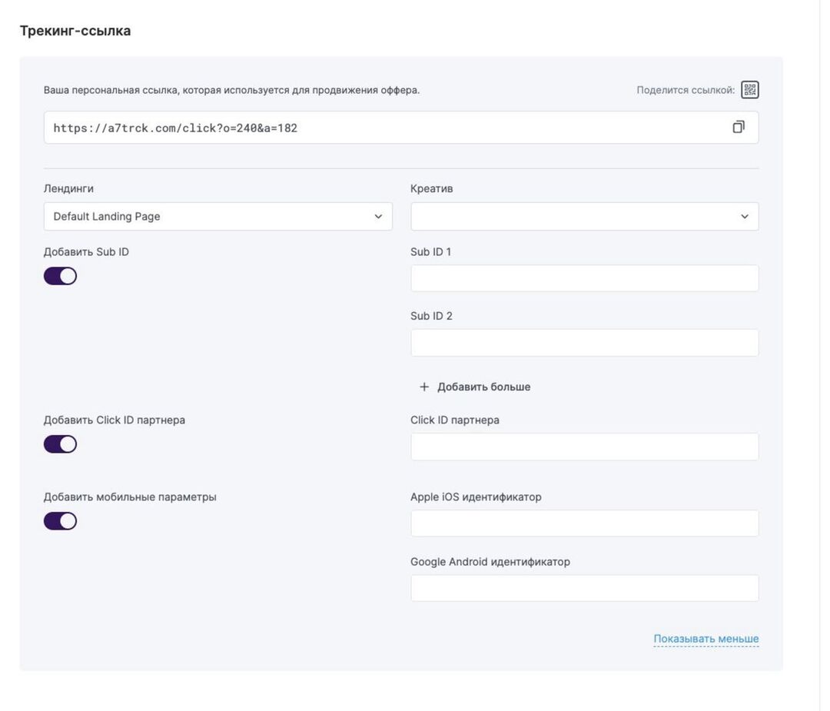Click the Google Android идентификатор label

coord(490,562)
